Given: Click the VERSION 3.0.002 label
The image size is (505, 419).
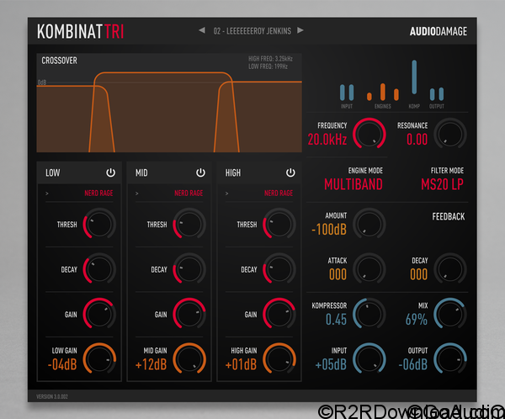Looking at the screenshot, I should click(52, 396).
